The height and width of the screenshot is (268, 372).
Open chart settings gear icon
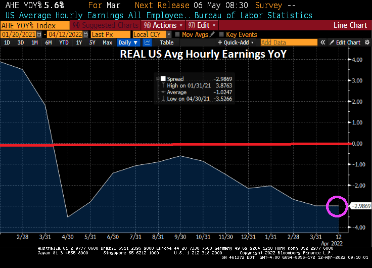367,42
